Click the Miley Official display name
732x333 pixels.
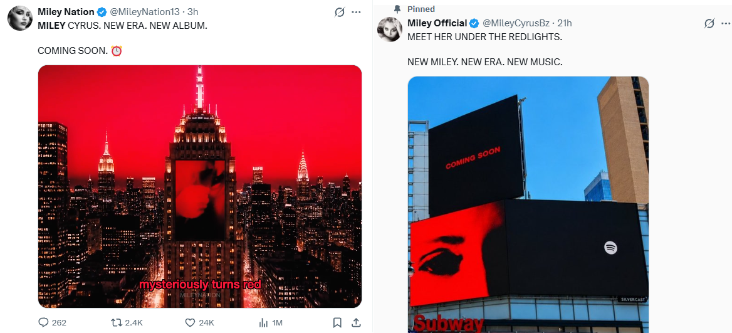point(437,23)
